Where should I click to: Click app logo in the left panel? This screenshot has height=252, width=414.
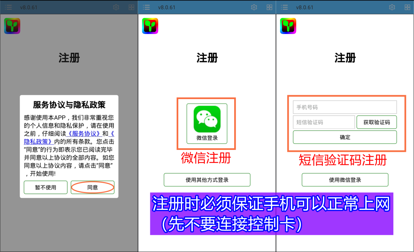[x=12, y=26]
